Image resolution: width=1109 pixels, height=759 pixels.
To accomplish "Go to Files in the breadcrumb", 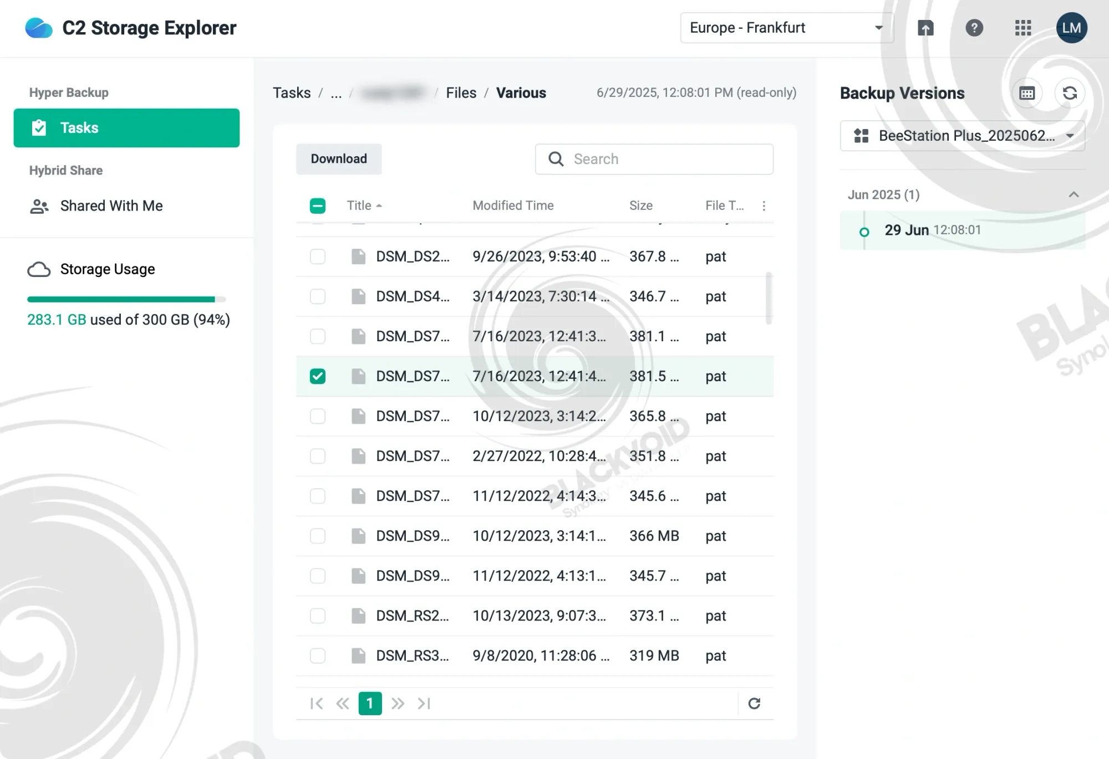I will pos(461,93).
